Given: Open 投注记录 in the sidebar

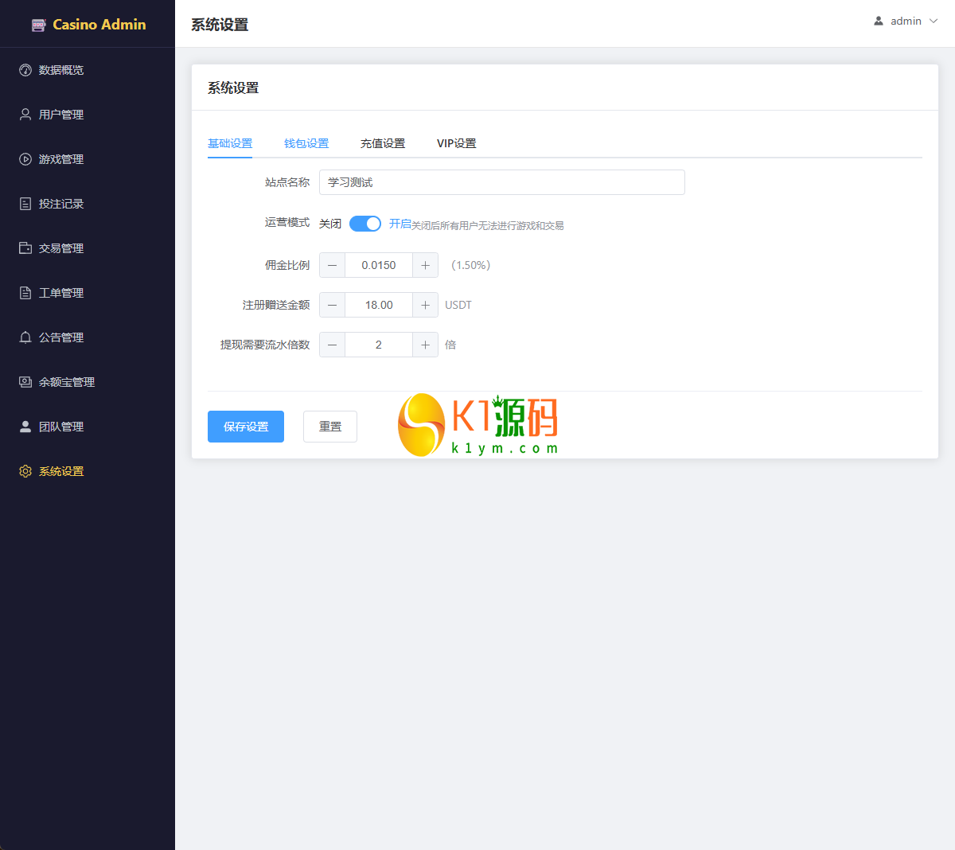Looking at the screenshot, I should [x=88, y=204].
